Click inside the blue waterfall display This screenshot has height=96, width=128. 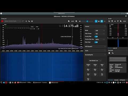(x=42, y=67)
